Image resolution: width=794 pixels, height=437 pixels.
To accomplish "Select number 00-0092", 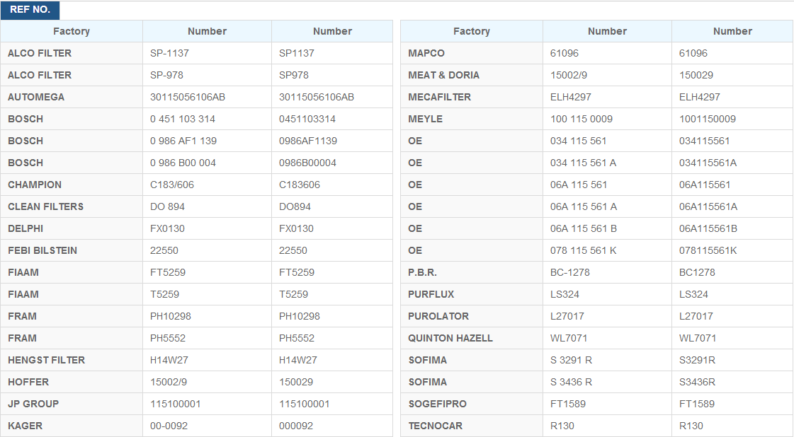I will pyautogui.click(x=169, y=426).
